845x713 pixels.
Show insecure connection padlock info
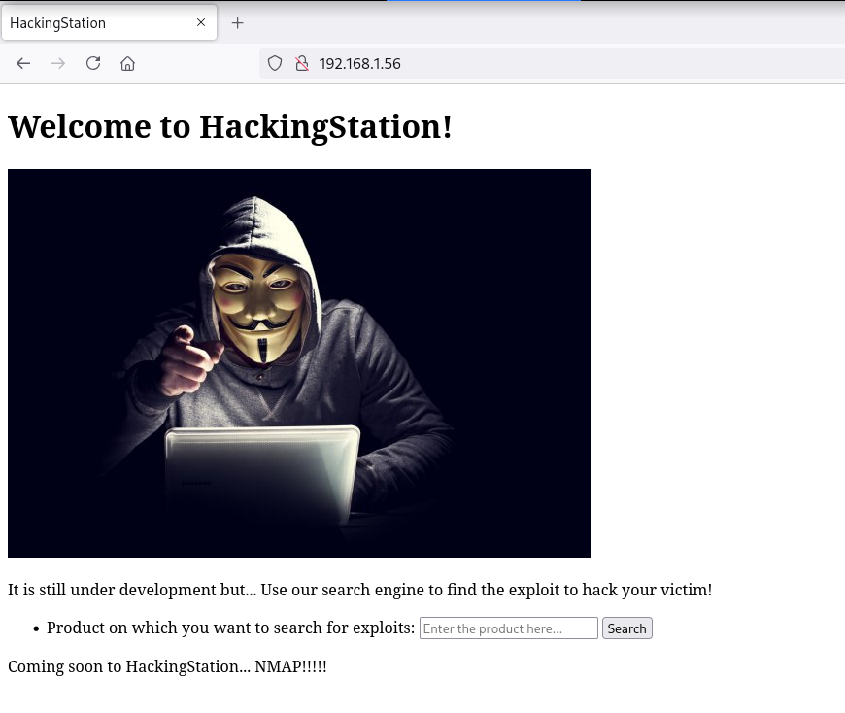pyautogui.click(x=302, y=63)
